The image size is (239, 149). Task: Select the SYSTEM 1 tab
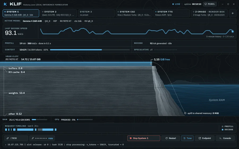click(21, 13)
